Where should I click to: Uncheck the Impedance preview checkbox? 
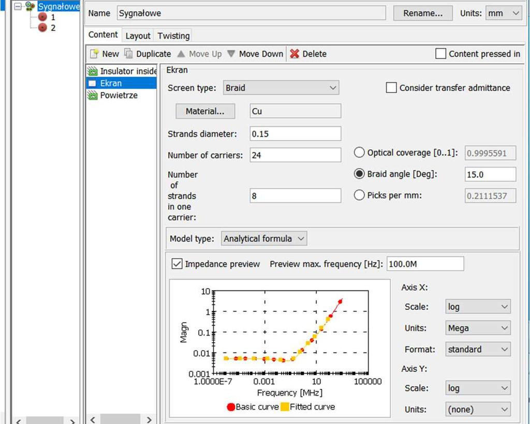click(x=177, y=264)
